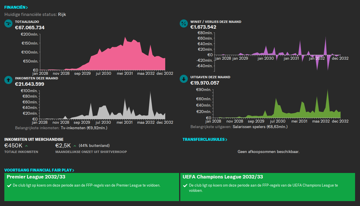
Task: Click the Uitgaven deze maand down-arrow icon
Action: [x=183, y=79]
